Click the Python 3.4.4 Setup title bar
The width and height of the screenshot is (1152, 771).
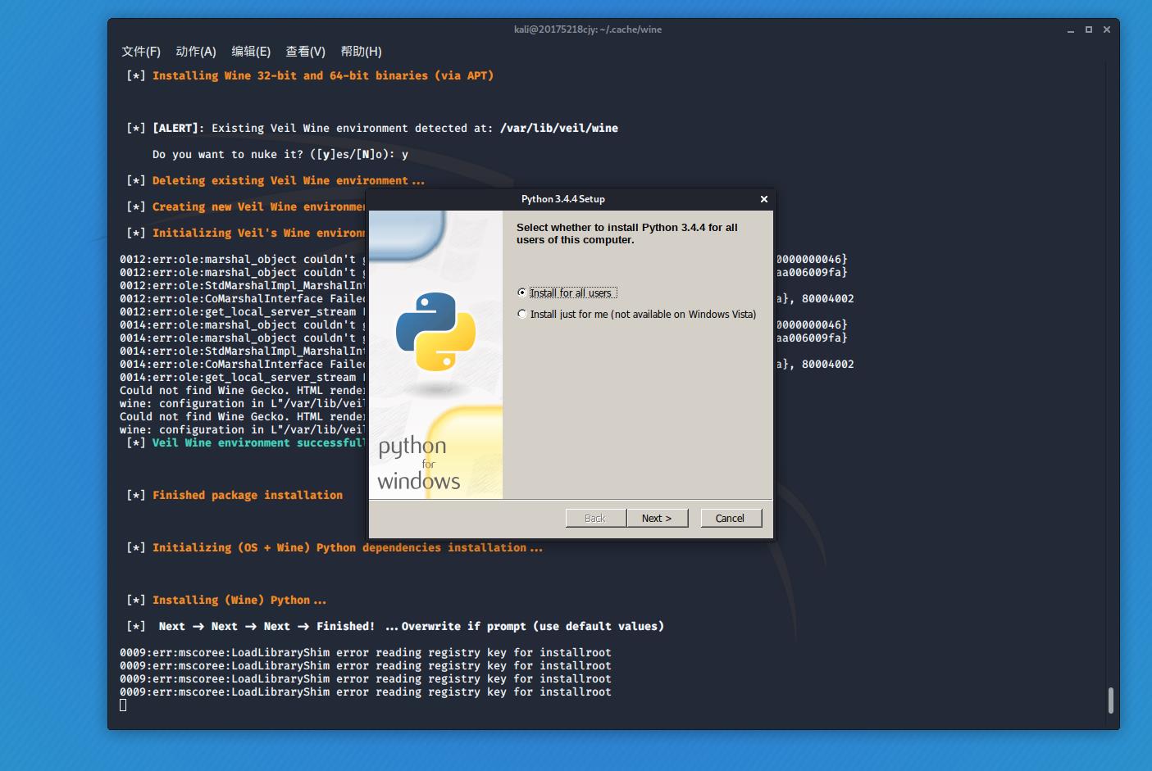pos(562,199)
